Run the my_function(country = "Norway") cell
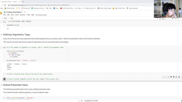Screen dimensions: 182x102 coord(5,98)
